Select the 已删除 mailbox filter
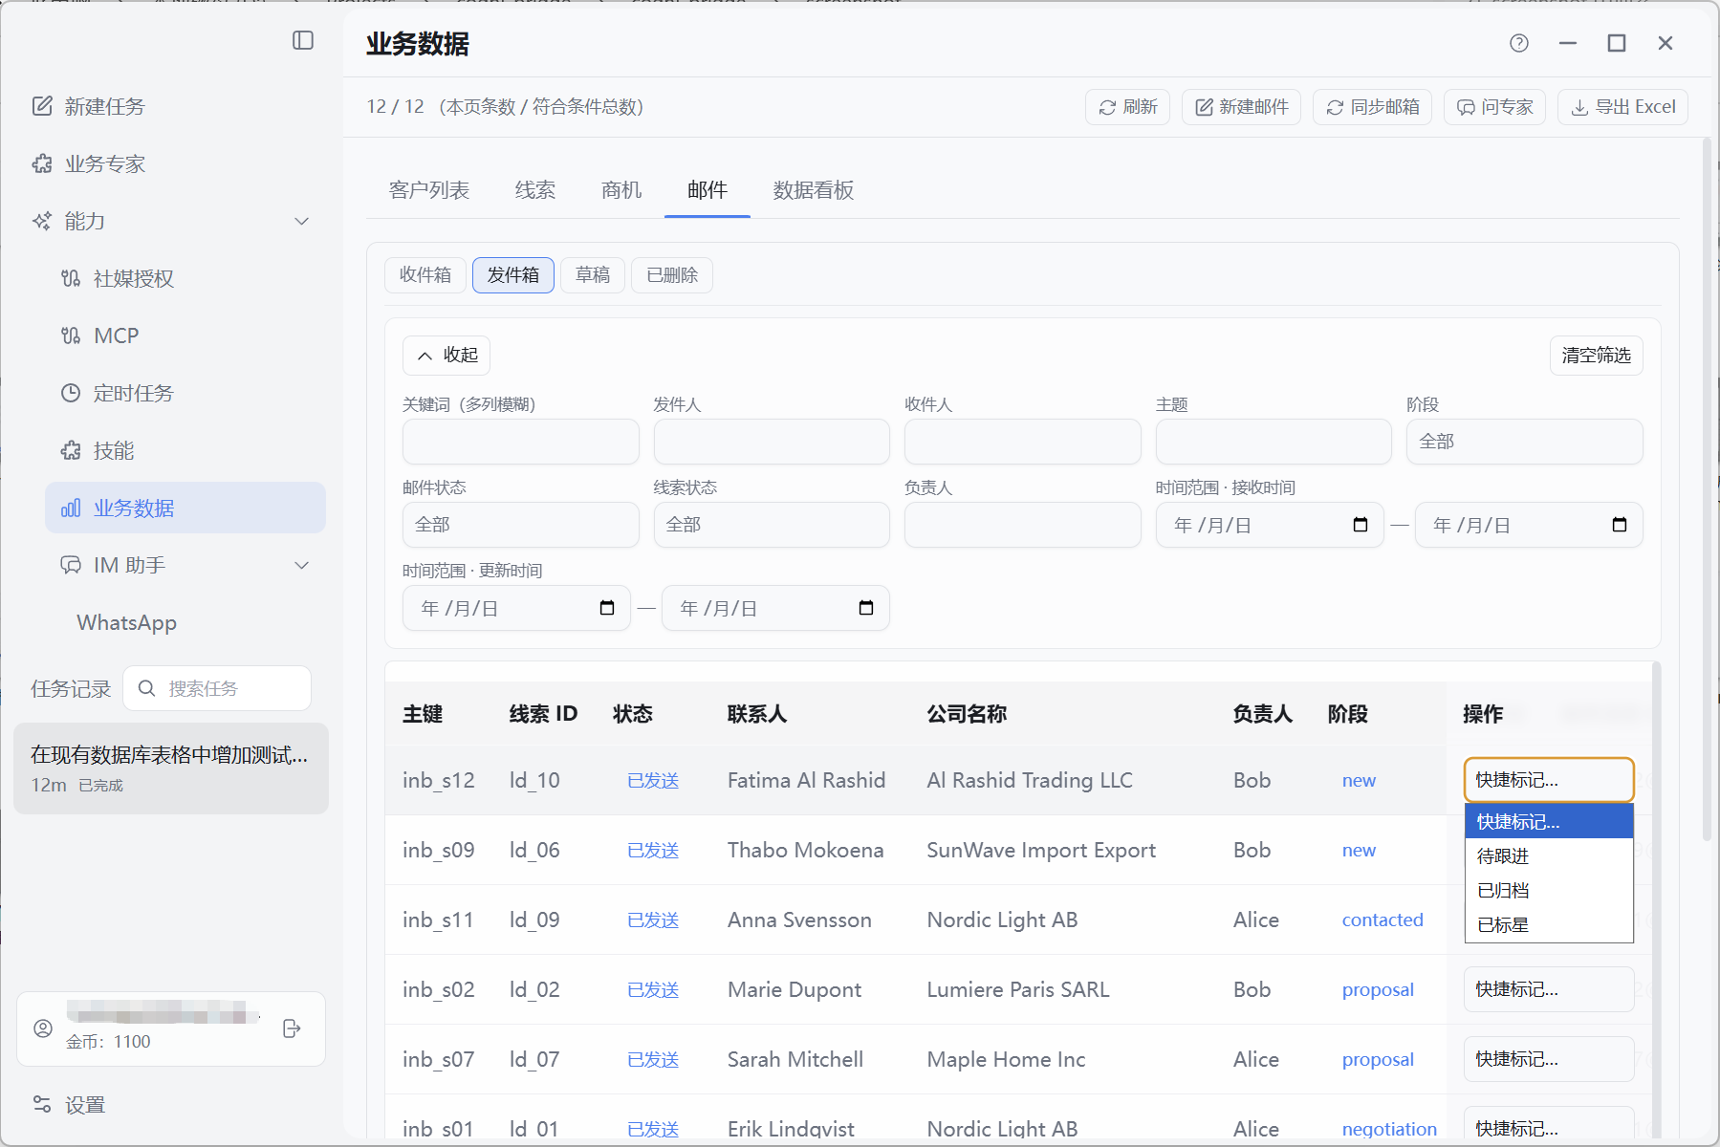Image resolution: width=1720 pixels, height=1147 pixels. coord(672,275)
